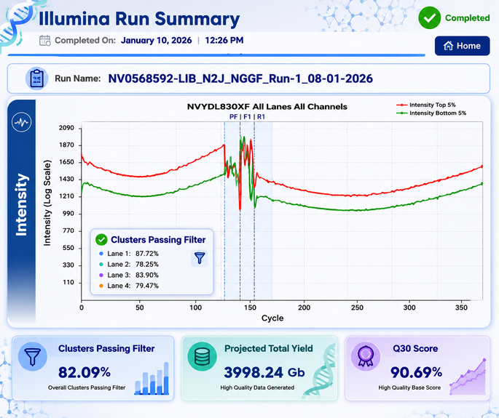This screenshot has height=418, width=499.
Task: Click the red Intensity Top 5% legend marker
Action: pyautogui.click(x=401, y=105)
